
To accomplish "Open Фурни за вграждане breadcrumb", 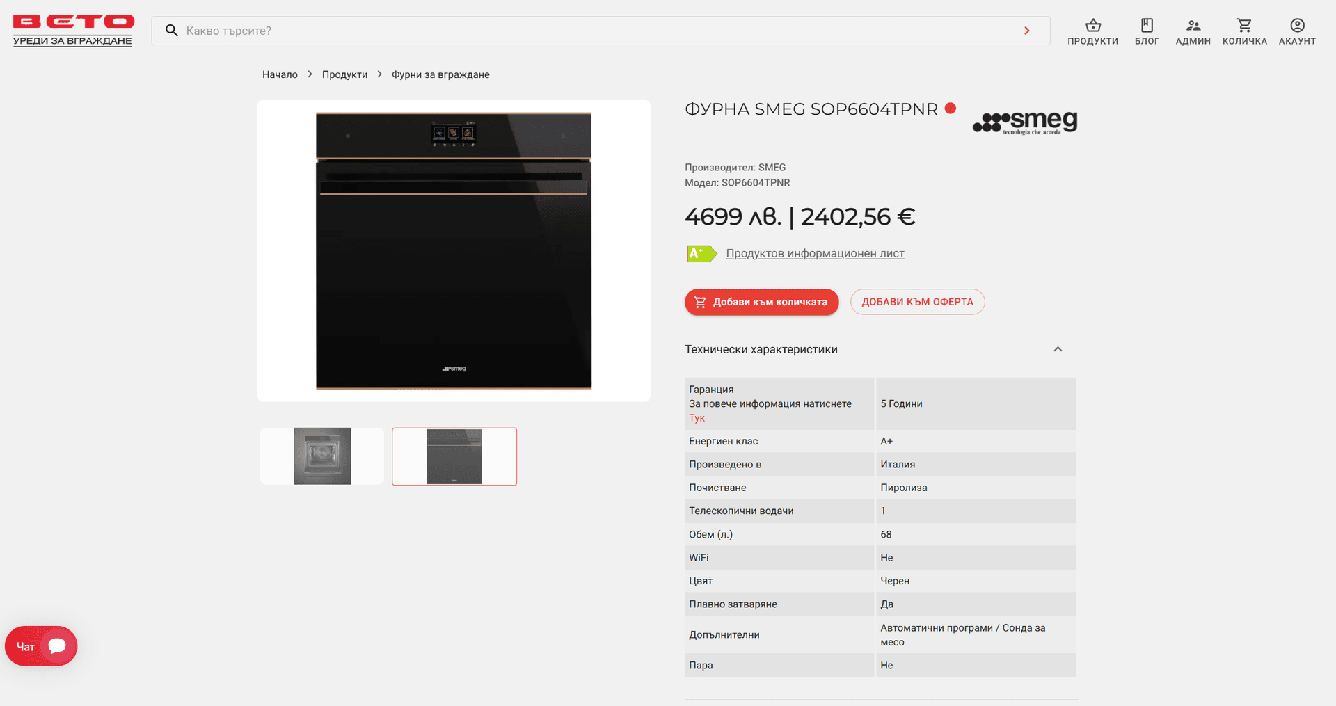I will point(440,74).
